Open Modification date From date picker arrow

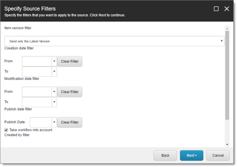[x=54, y=92]
